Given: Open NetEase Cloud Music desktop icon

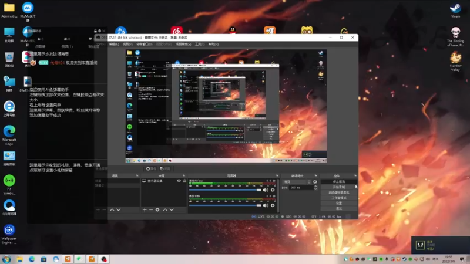Looking at the screenshot, I should pyautogui.click(x=177, y=31).
